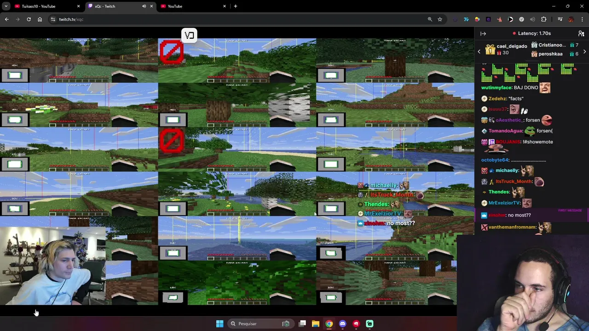Show previous gift leaderboard entries
The width and height of the screenshot is (589, 331).
479,51
